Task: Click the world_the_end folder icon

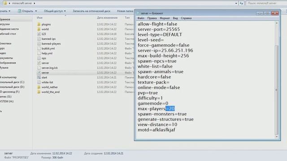Action: pyautogui.click(x=39, y=92)
